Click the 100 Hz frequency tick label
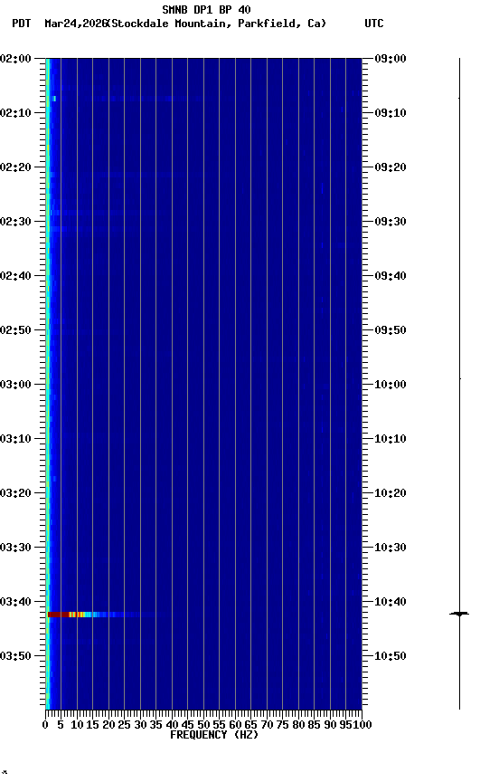 (362, 725)
